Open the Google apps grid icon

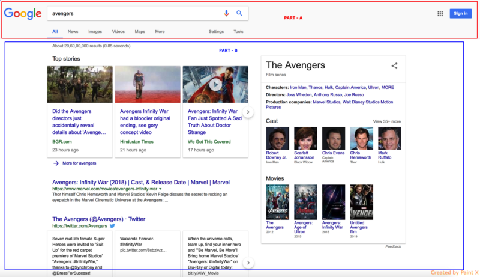tap(440, 13)
